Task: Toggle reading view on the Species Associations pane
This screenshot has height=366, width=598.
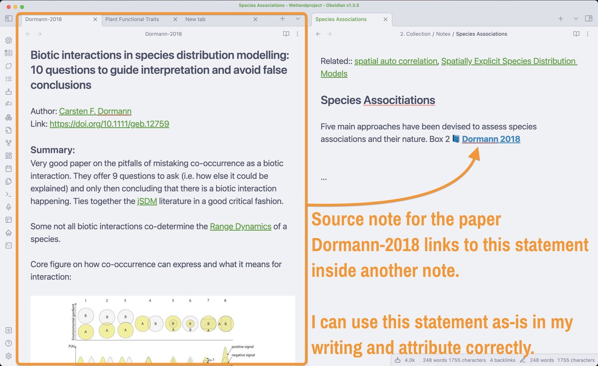Action: (576, 34)
